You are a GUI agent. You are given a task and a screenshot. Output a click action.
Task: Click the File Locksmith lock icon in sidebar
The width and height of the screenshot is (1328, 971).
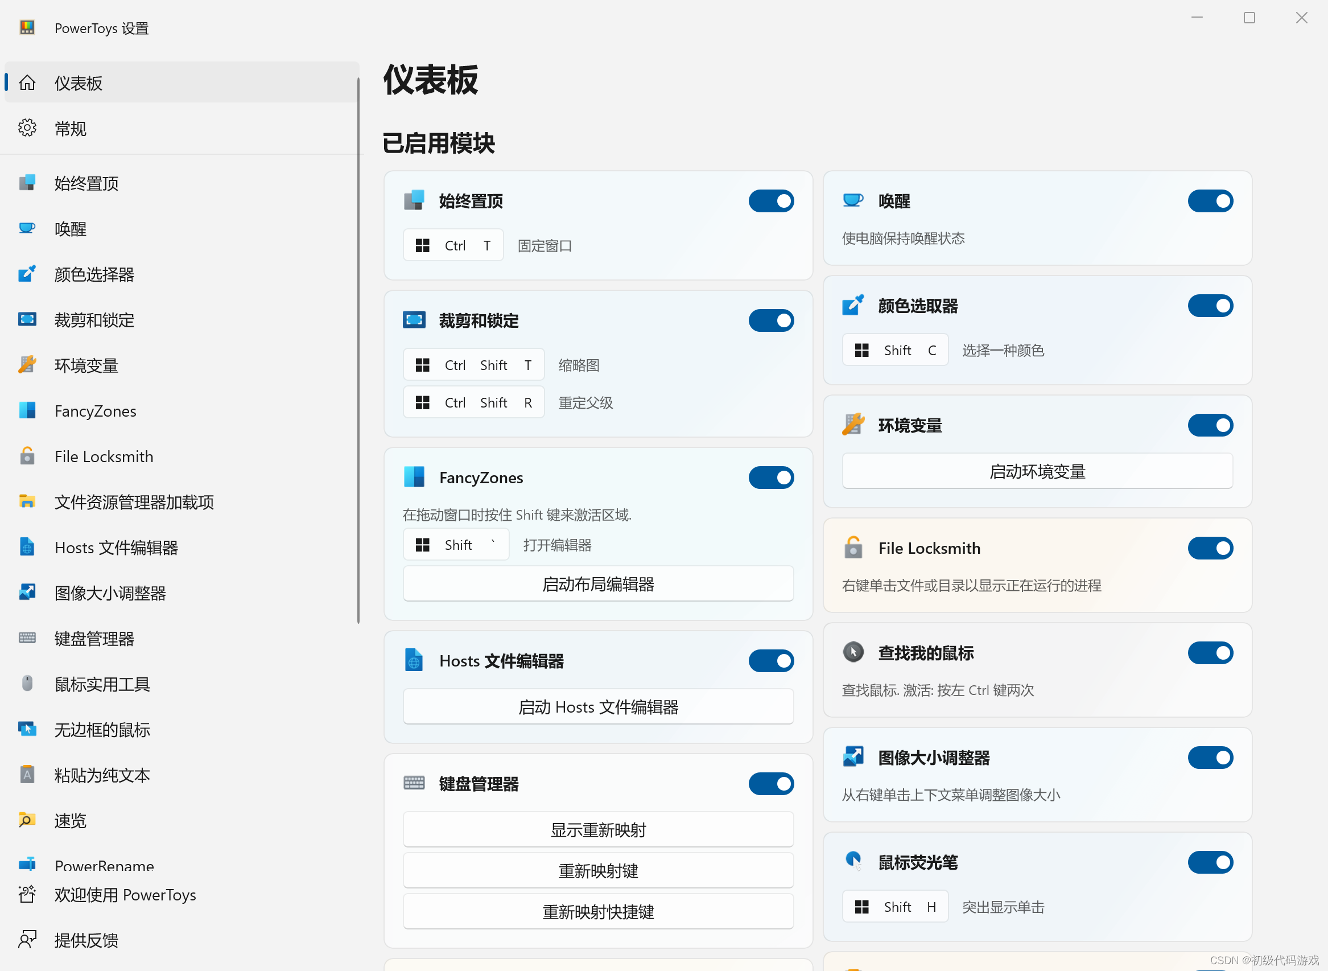coord(27,456)
